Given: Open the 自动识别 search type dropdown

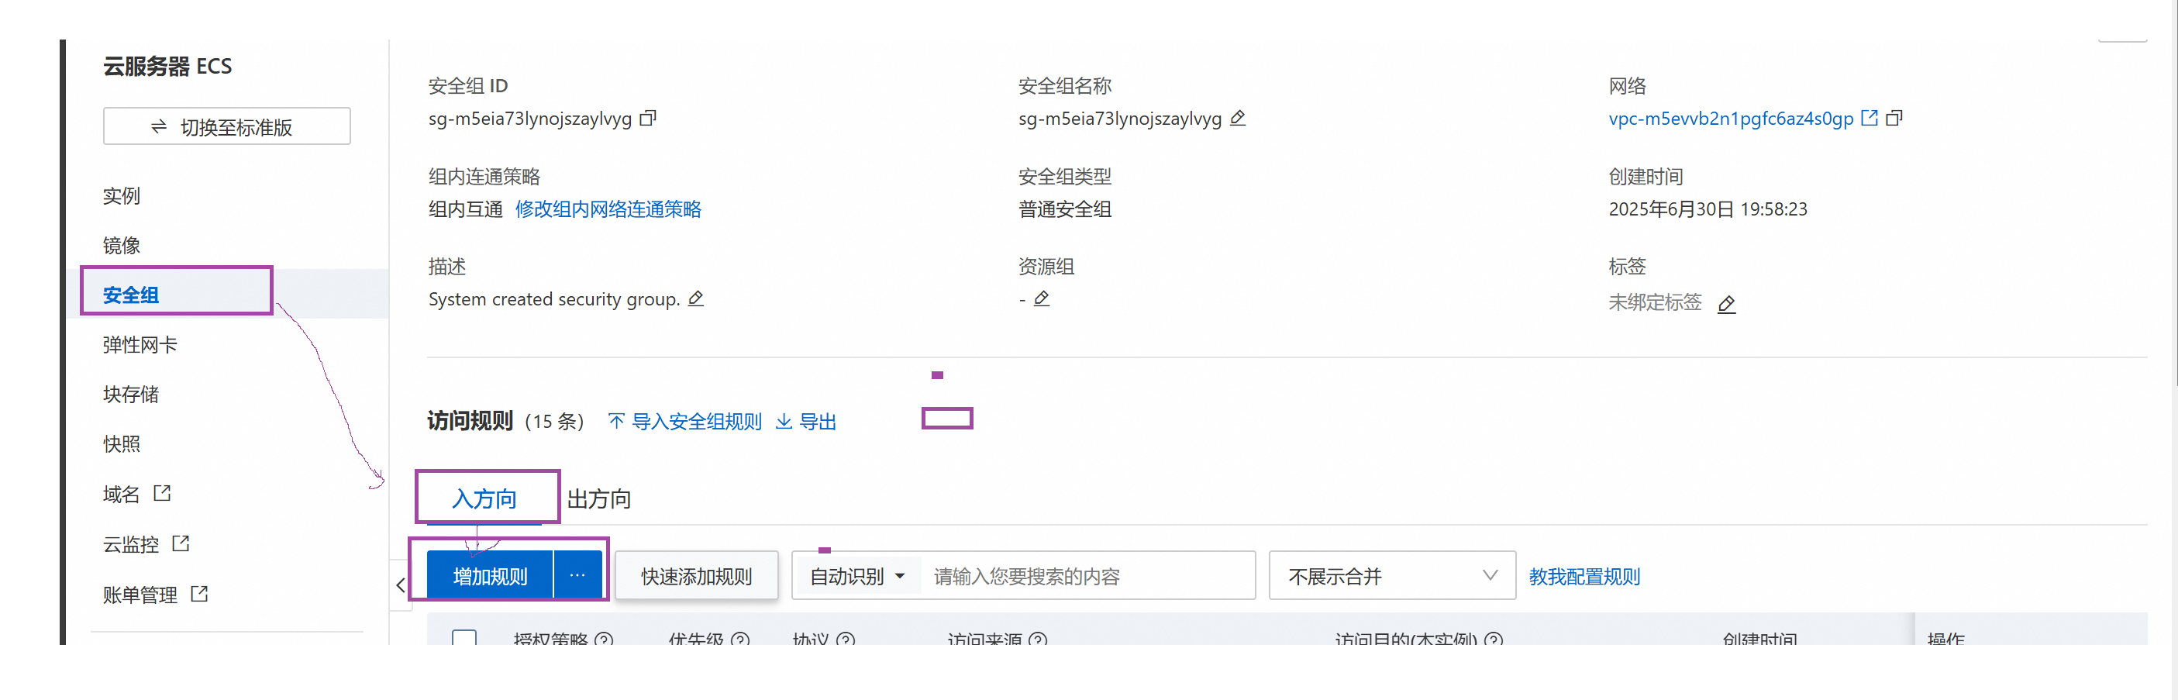Looking at the screenshot, I should pos(858,577).
